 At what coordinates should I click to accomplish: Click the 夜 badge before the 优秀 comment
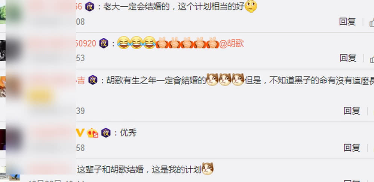coord(106,133)
